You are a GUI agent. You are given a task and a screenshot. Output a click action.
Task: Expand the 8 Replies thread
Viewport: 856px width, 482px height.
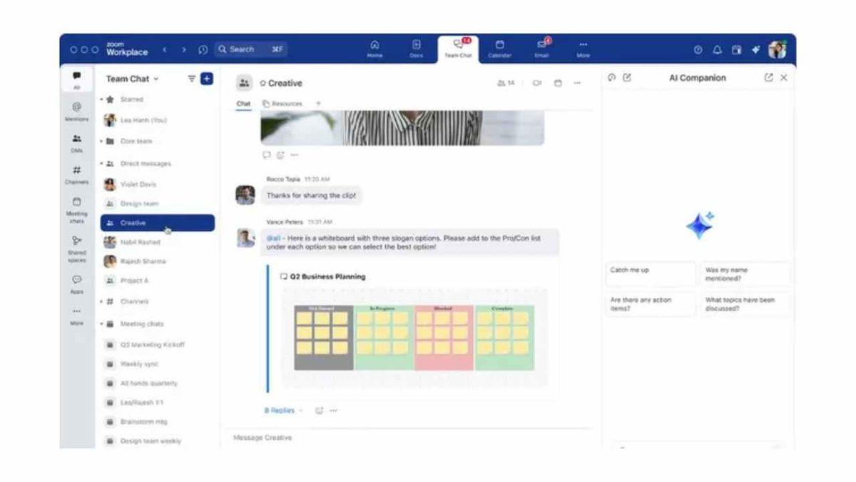click(279, 411)
